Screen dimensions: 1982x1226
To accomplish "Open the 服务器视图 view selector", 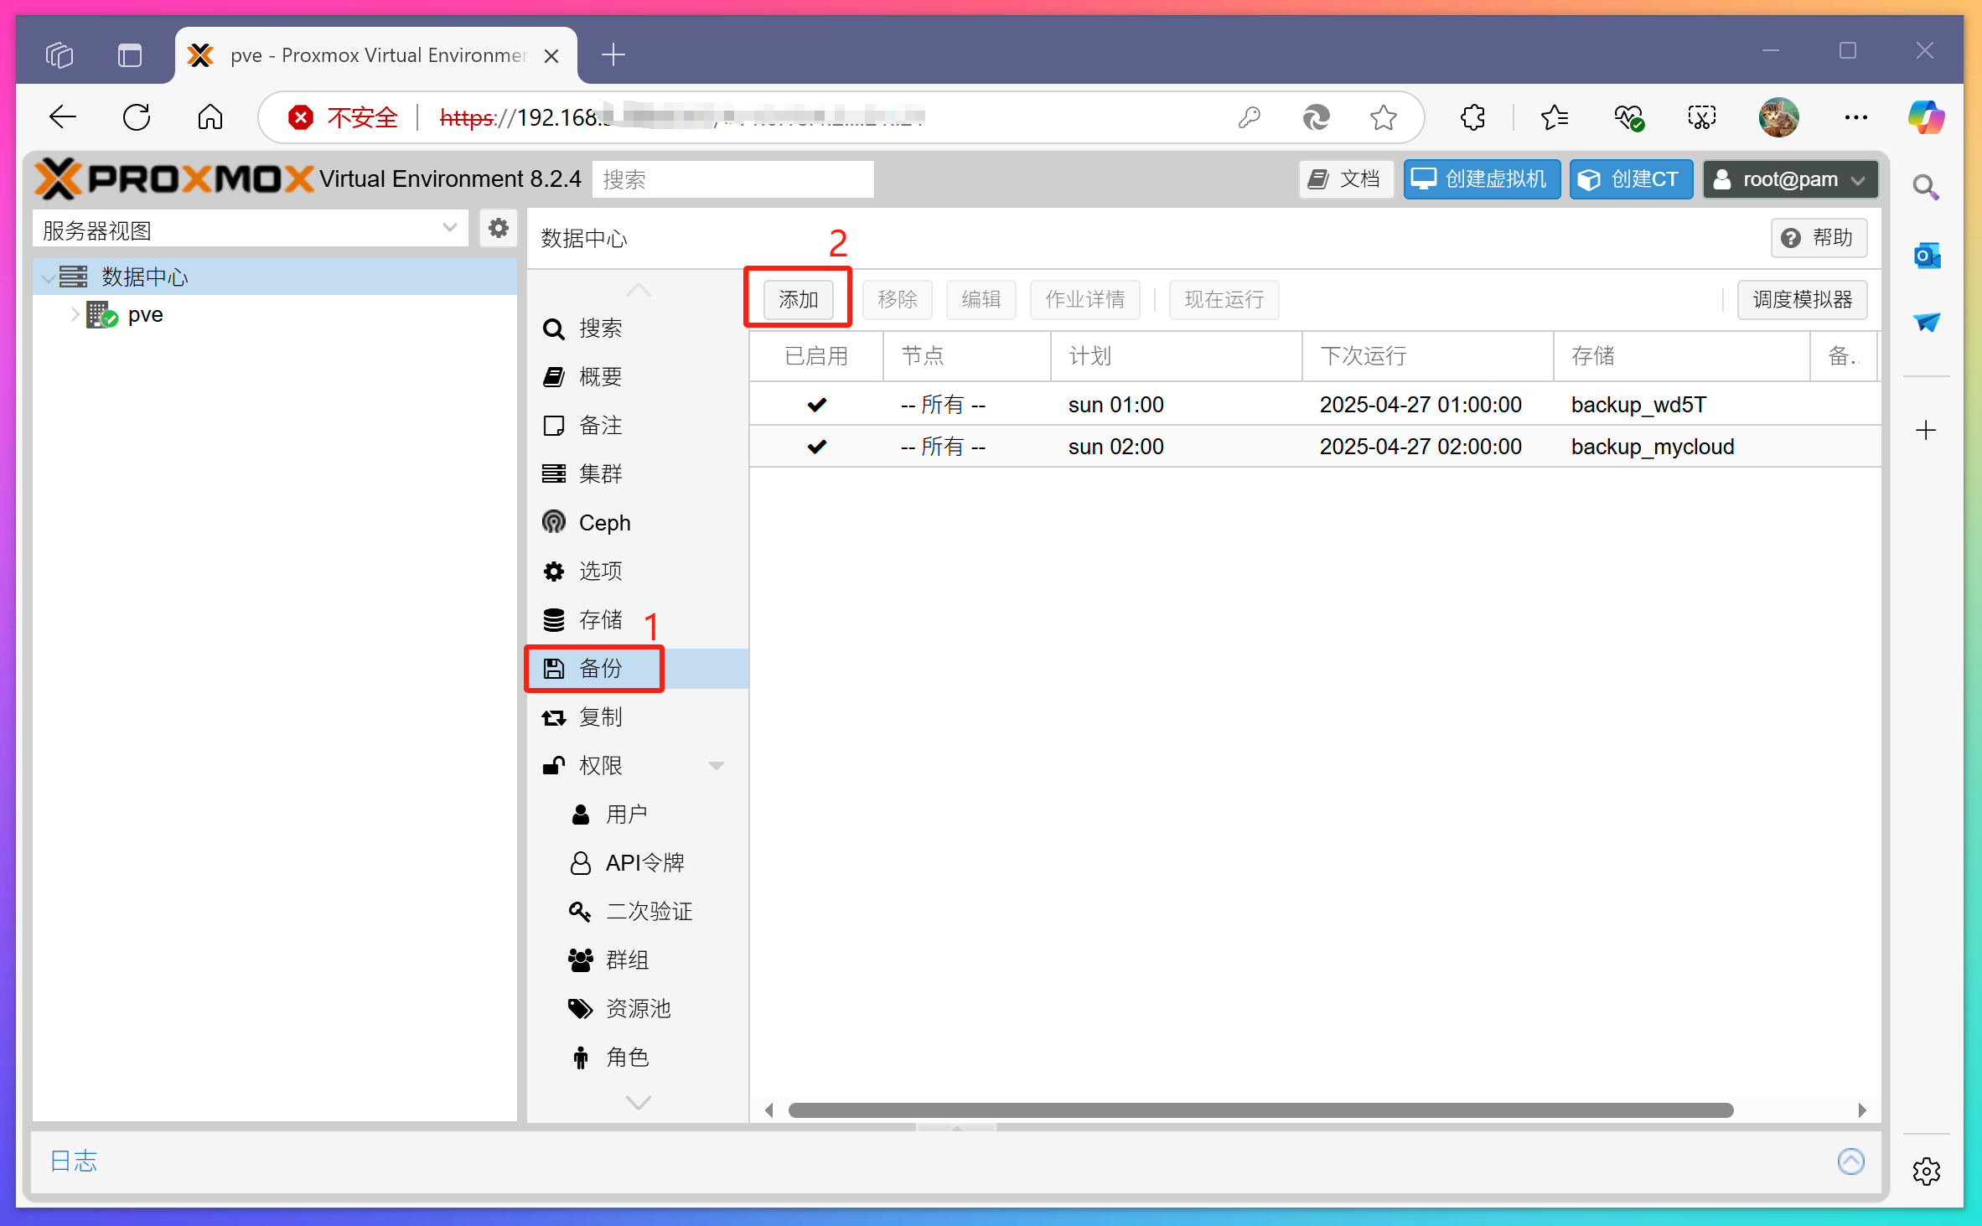I will pyautogui.click(x=249, y=229).
